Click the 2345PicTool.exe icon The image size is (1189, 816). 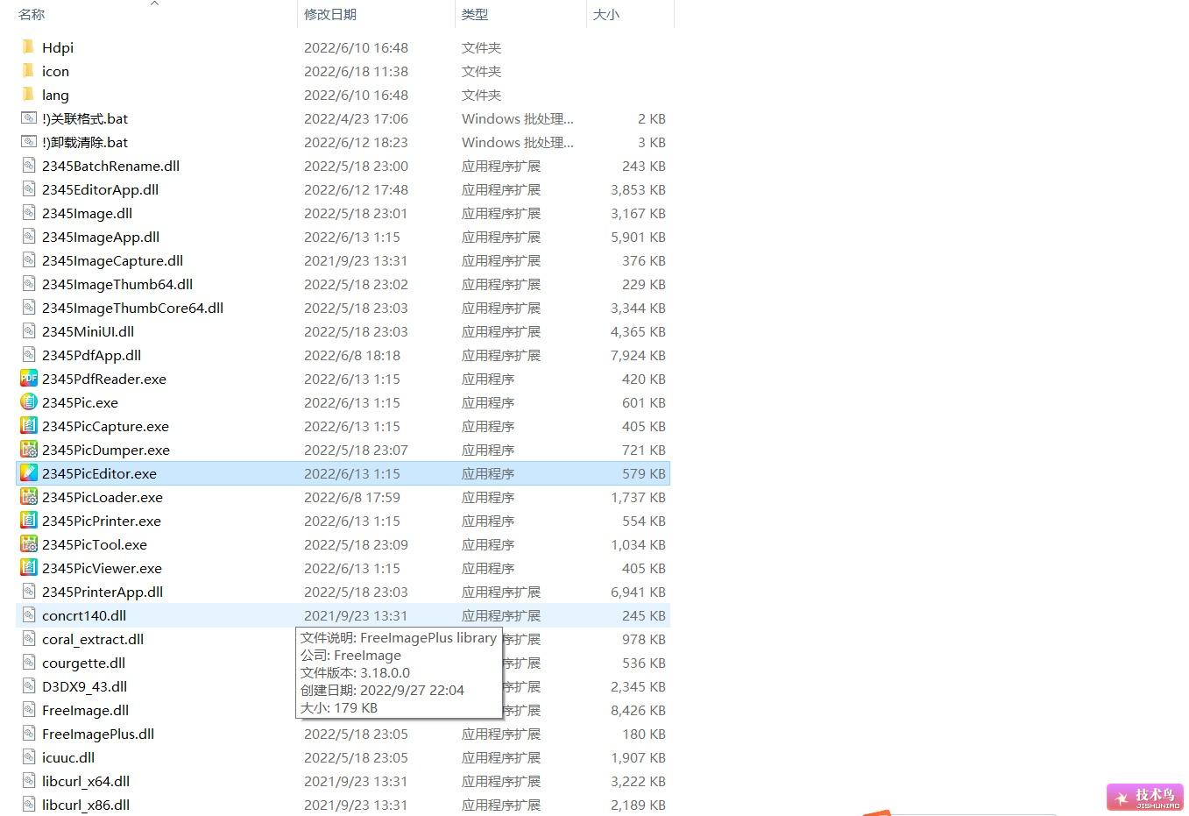pyautogui.click(x=28, y=544)
